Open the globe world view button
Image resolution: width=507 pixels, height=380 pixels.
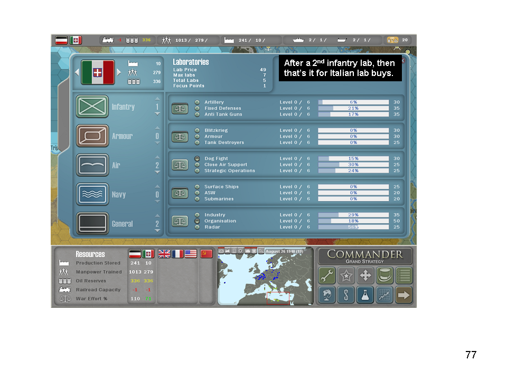(x=326, y=294)
